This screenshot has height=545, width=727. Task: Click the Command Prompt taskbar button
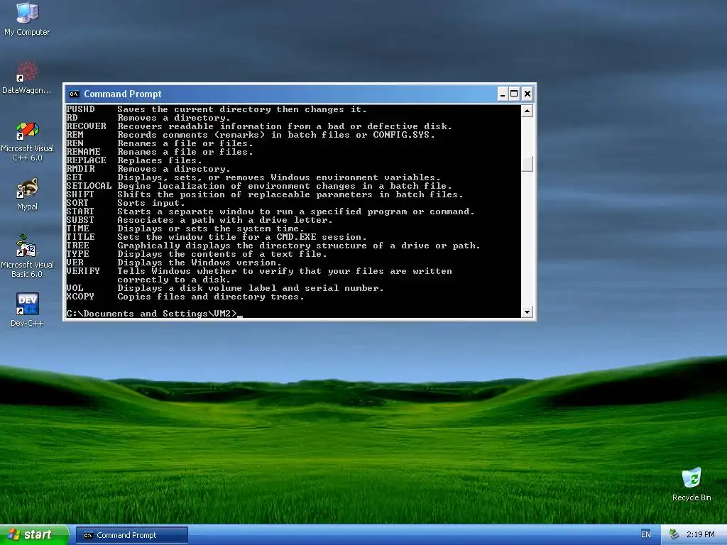131,535
